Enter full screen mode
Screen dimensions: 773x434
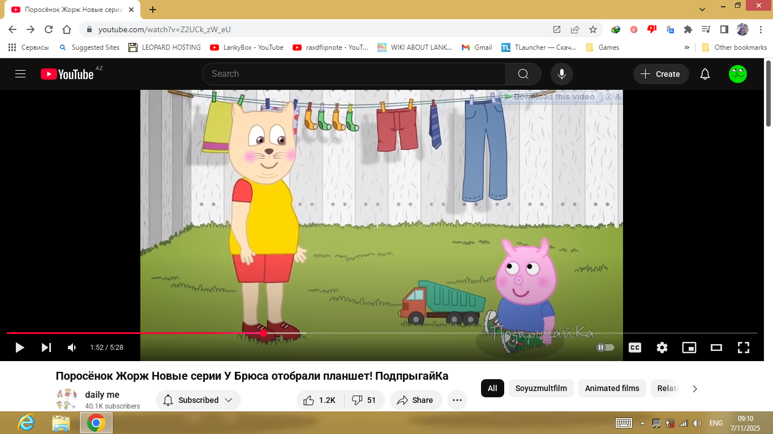click(x=744, y=348)
